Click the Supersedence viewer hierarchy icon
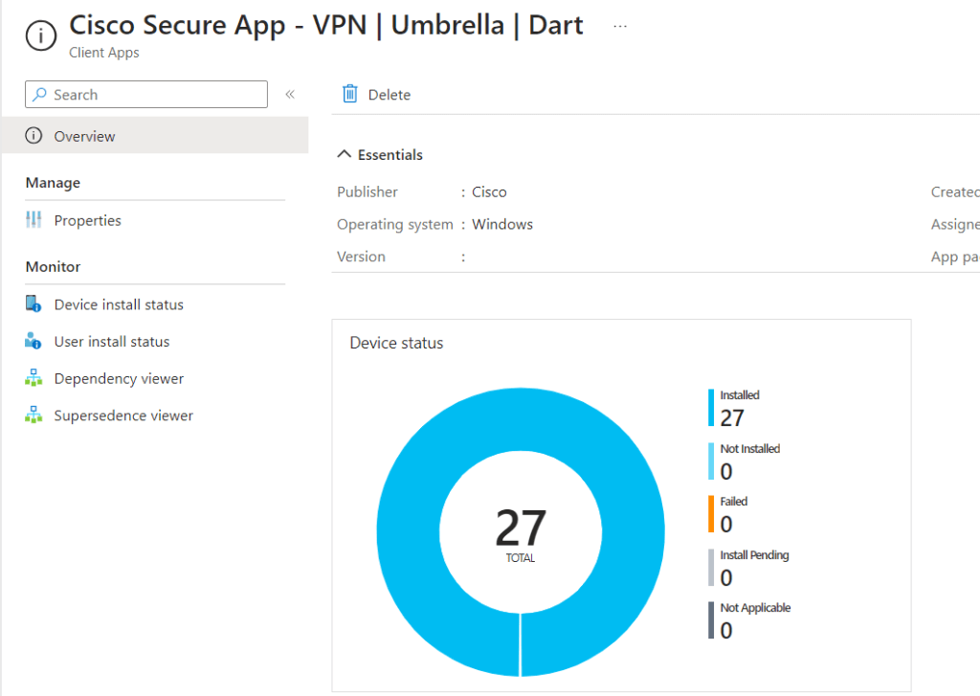 (x=33, y=415)
